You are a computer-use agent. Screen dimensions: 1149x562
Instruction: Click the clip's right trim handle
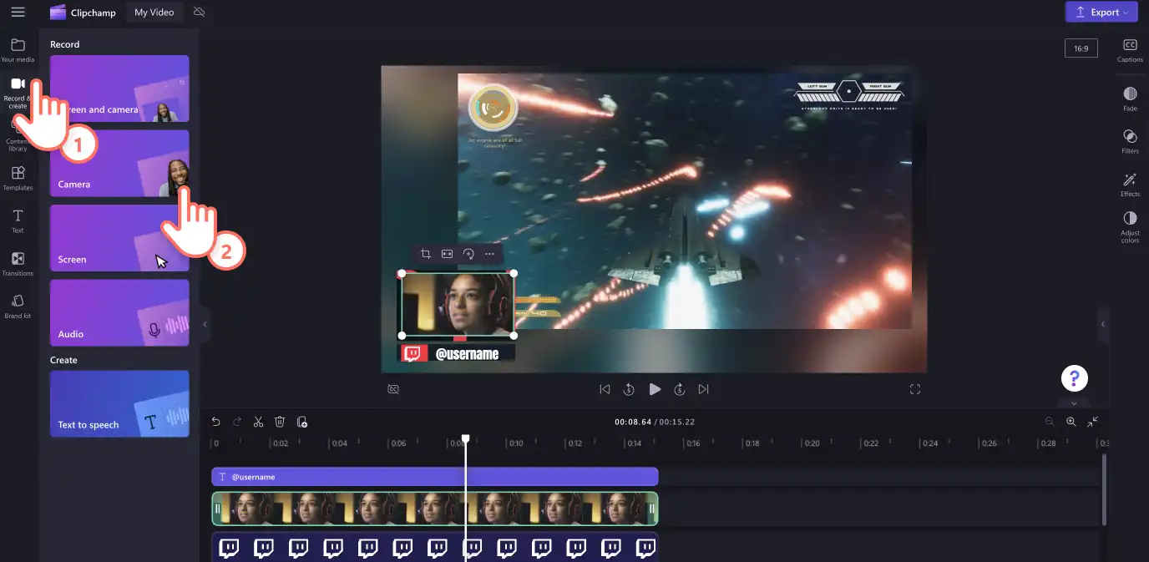click(x=653, y=509)
